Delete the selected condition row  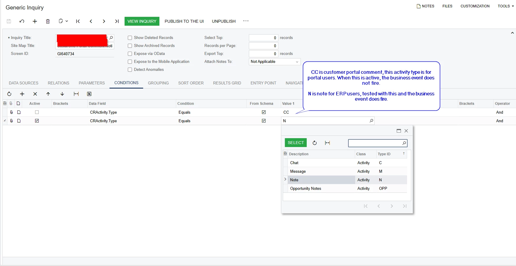click(x=35, y=94)
